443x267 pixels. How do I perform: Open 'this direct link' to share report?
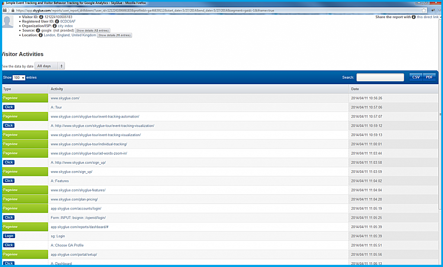point(427,17)
